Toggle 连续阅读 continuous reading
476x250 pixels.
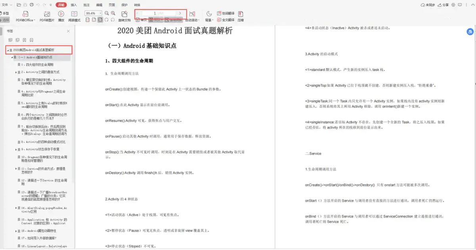coord(173,20)
